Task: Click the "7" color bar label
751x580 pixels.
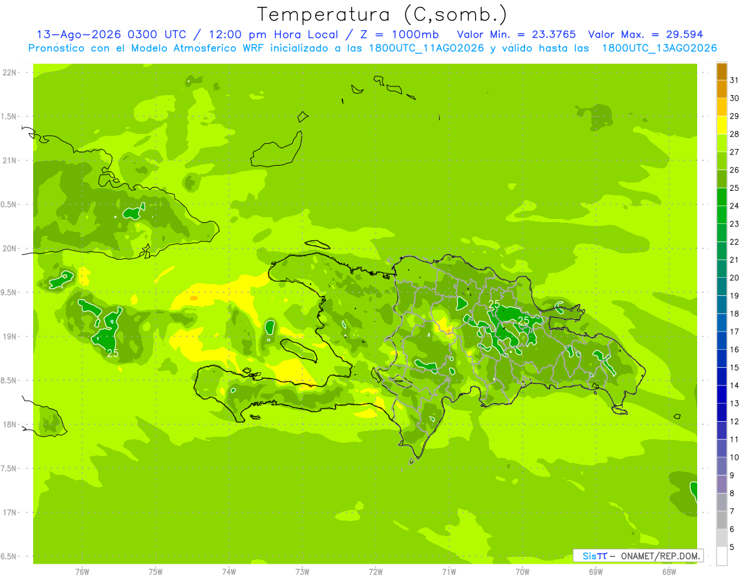Action: coord(732,511)
